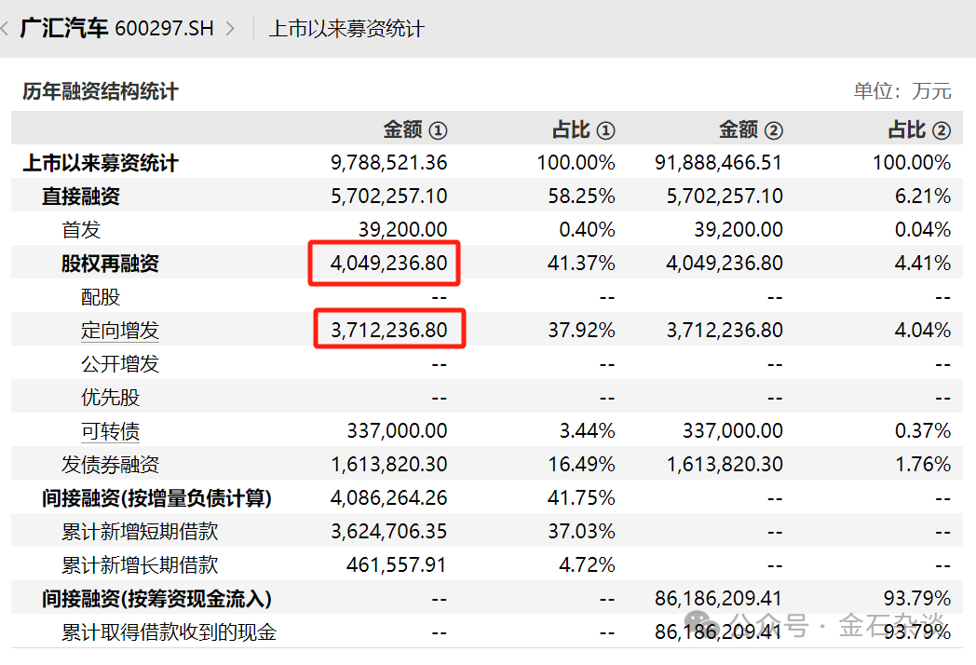Image resolution: width=976 pixels, height=665 pixels.
Task: Click 86,186,209.41 in 间接融资(按筹资现金流入) row
Action: point(718,599)
